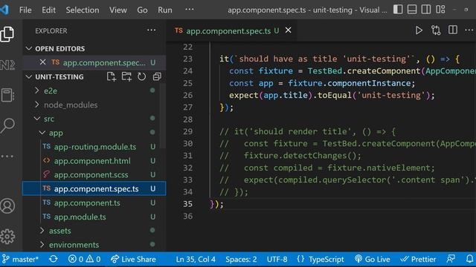Image resolution: width=476 pixels, height=267 pixels.
Task: Refresh the Explorer tree
Action: [141, 76]
